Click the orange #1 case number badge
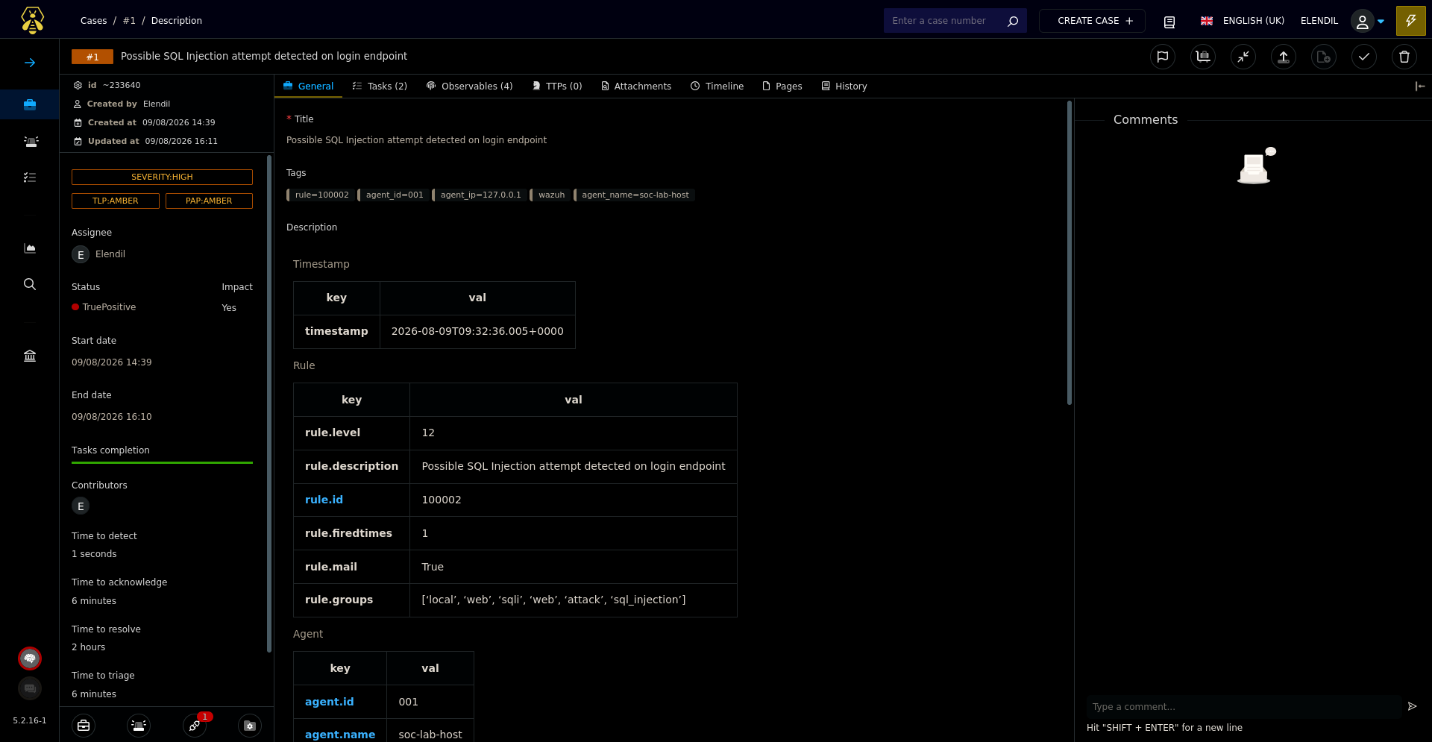Viewport: 1432px width, 742px height. [92, 57]
